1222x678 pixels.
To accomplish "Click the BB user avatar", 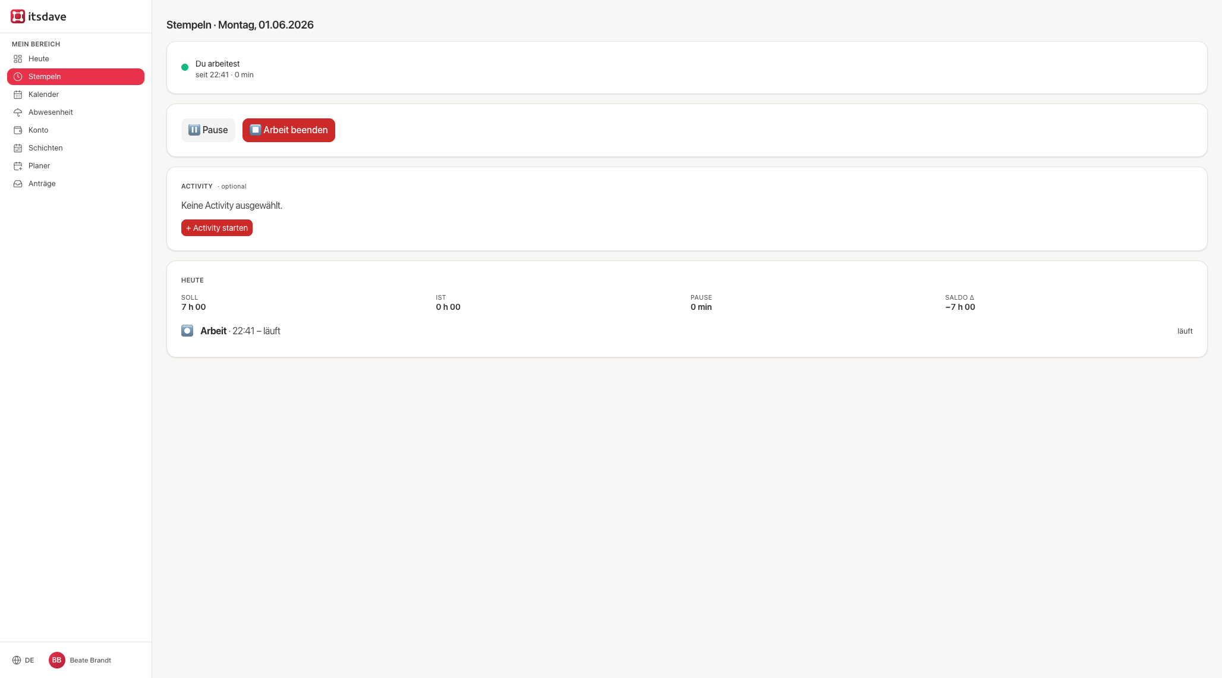I will pyautogui.click(x=57, y=660).
